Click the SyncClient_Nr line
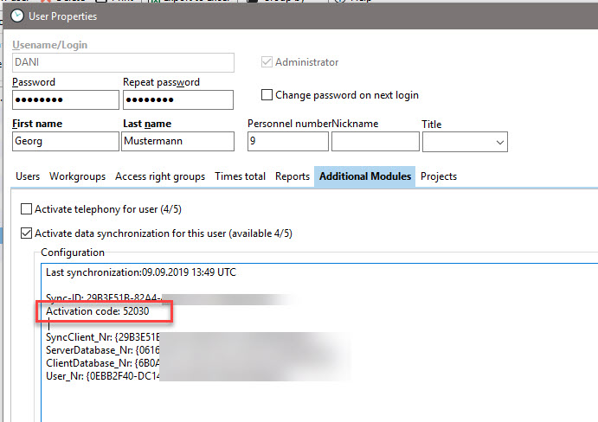 click(x=103, y=337)
